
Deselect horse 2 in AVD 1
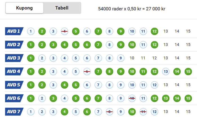pos(42,31)
